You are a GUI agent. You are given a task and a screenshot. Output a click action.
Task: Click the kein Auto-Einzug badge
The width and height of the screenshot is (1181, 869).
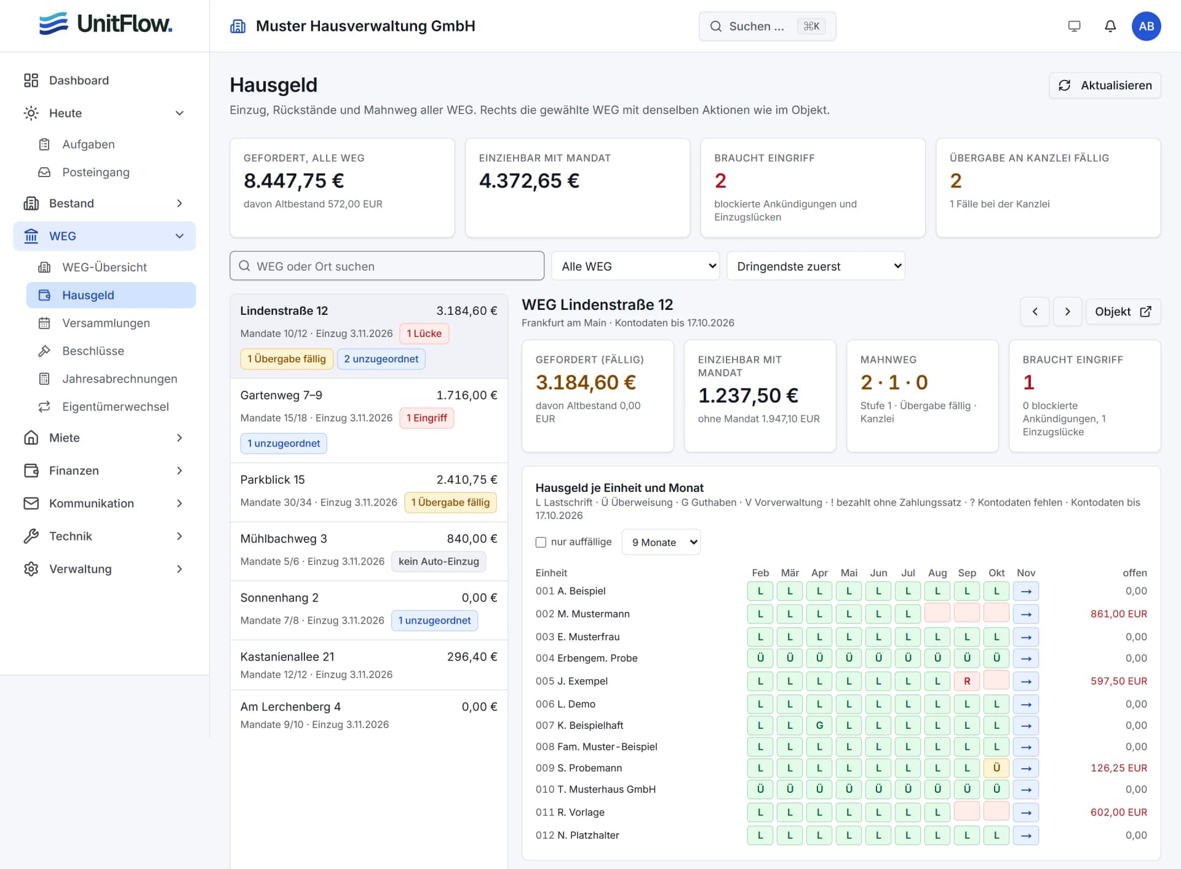click(x=439, y=561)
